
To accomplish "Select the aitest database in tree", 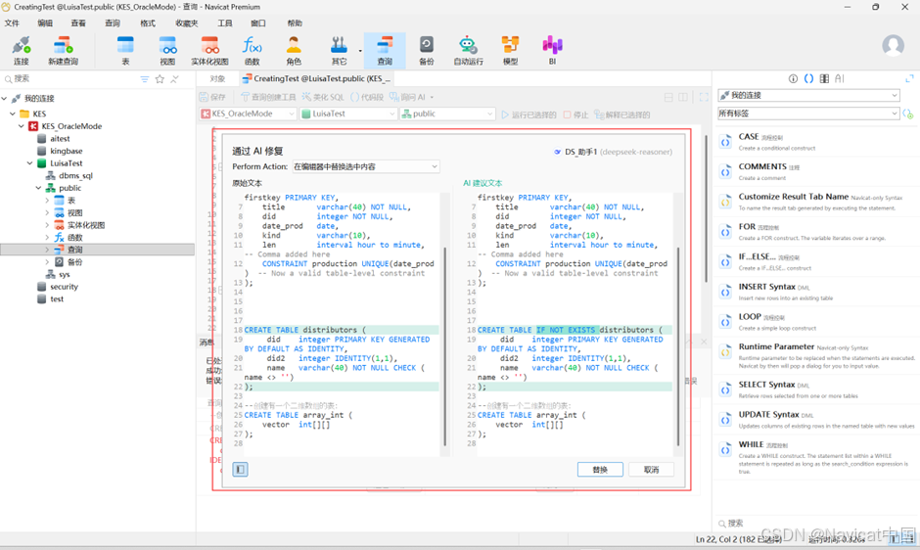I will (60, 139).
